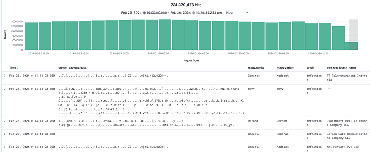Toggle the Time column sort arrow
Screen dimensions: 370x152
[x=18, y=68]
